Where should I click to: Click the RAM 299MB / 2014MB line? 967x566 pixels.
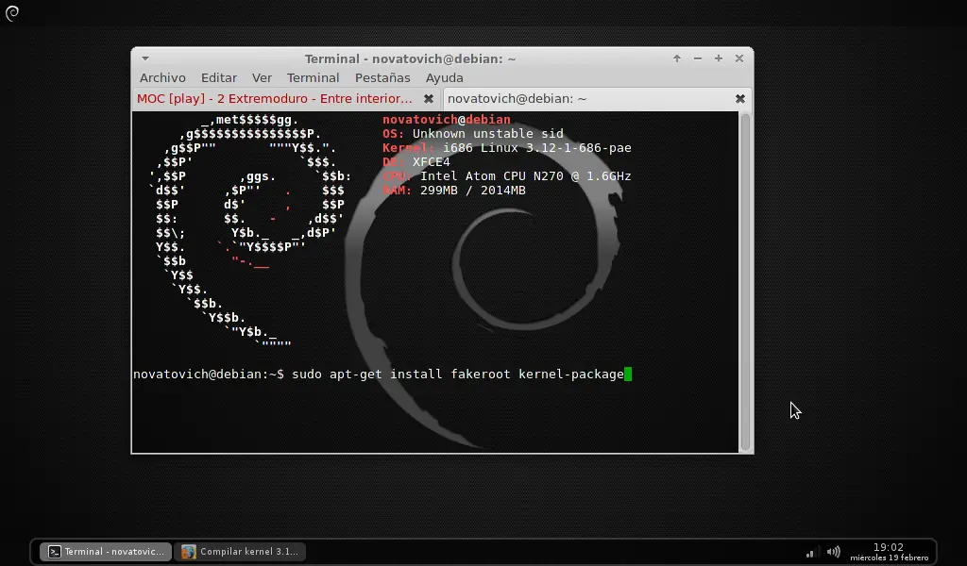click(454, 191)
